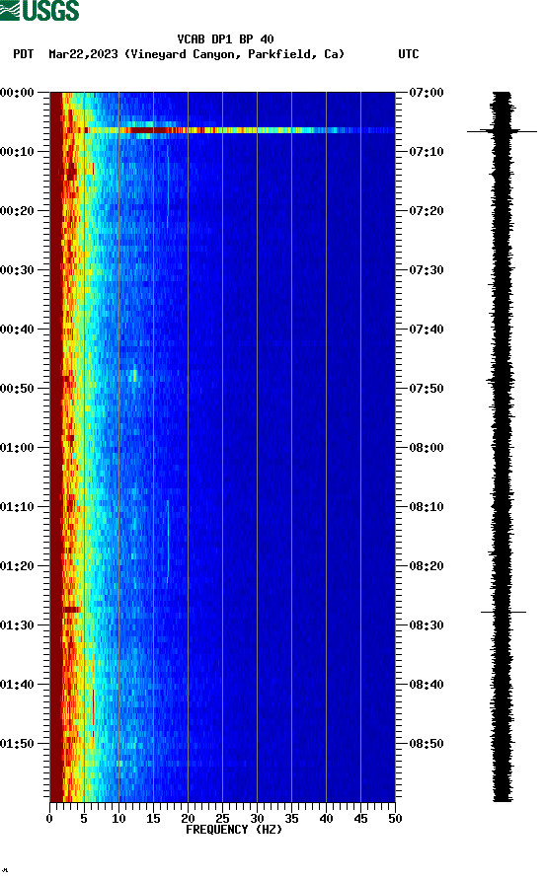Click the '07:50' UTC time label
Screen dimensions: 545x881
pyautogui.click(x=427, y=389)
